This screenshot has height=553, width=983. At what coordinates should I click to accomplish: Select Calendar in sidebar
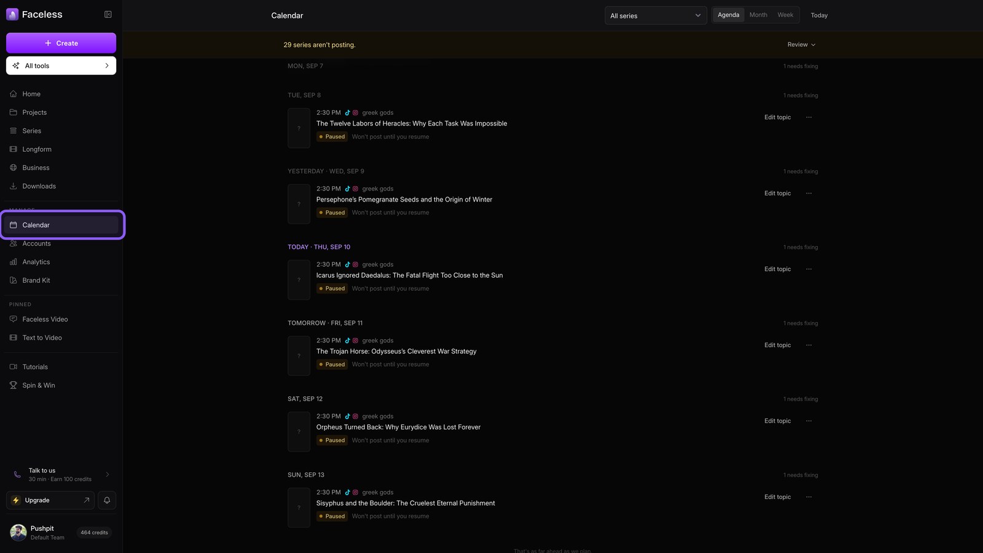click(61, 225)
